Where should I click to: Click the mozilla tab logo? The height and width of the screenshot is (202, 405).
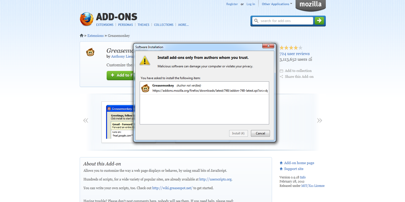310,5
